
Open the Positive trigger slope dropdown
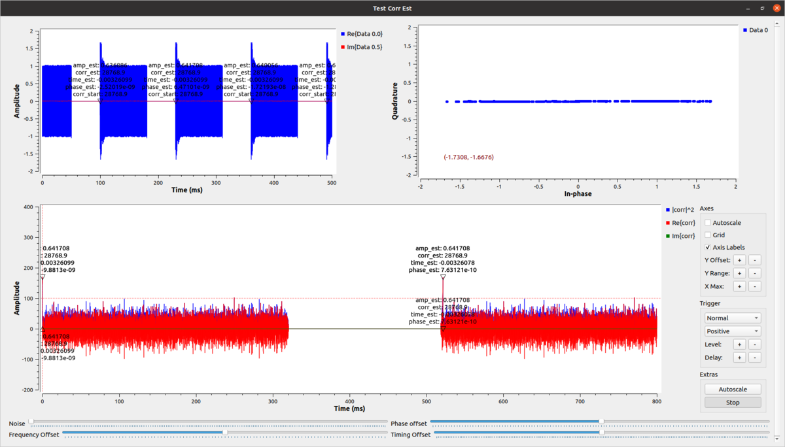tap(732, 331)
